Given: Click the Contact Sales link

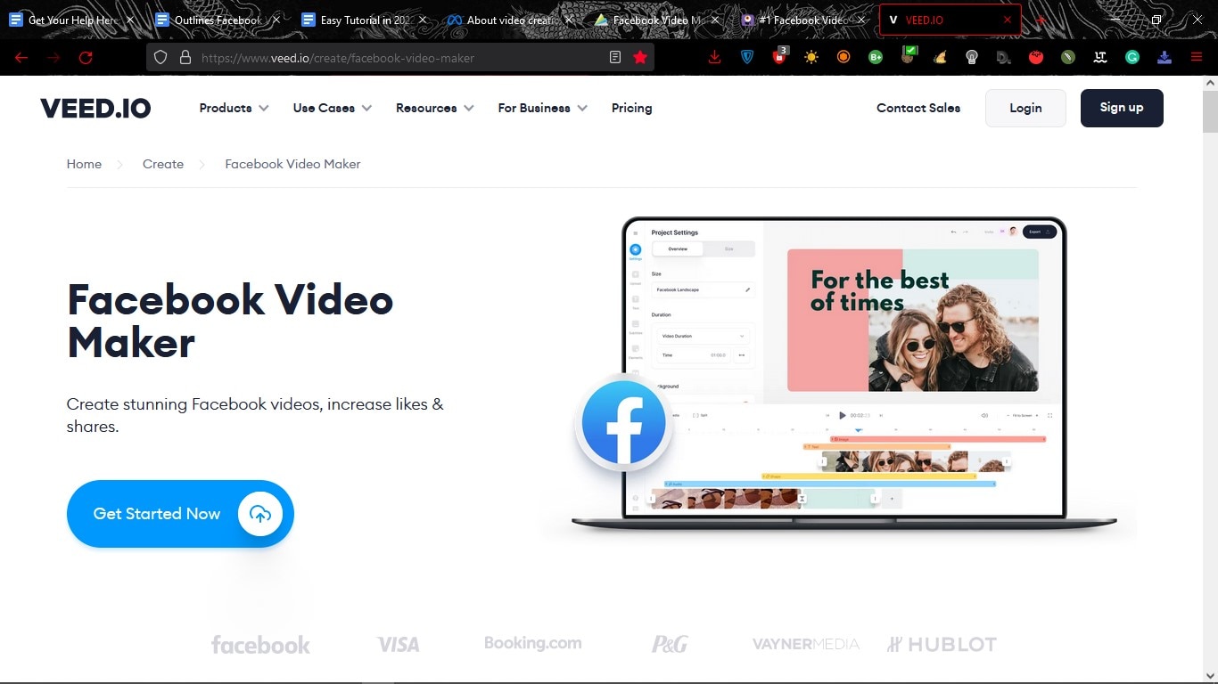Looking at the screenshot, I should (918, 108).
